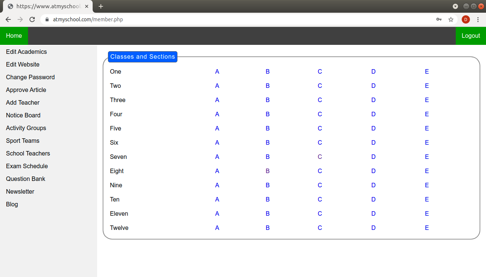The image size is (486, 277).
Task: Open Add Teacher in the sidebar
Action: (x=23, y=103)
